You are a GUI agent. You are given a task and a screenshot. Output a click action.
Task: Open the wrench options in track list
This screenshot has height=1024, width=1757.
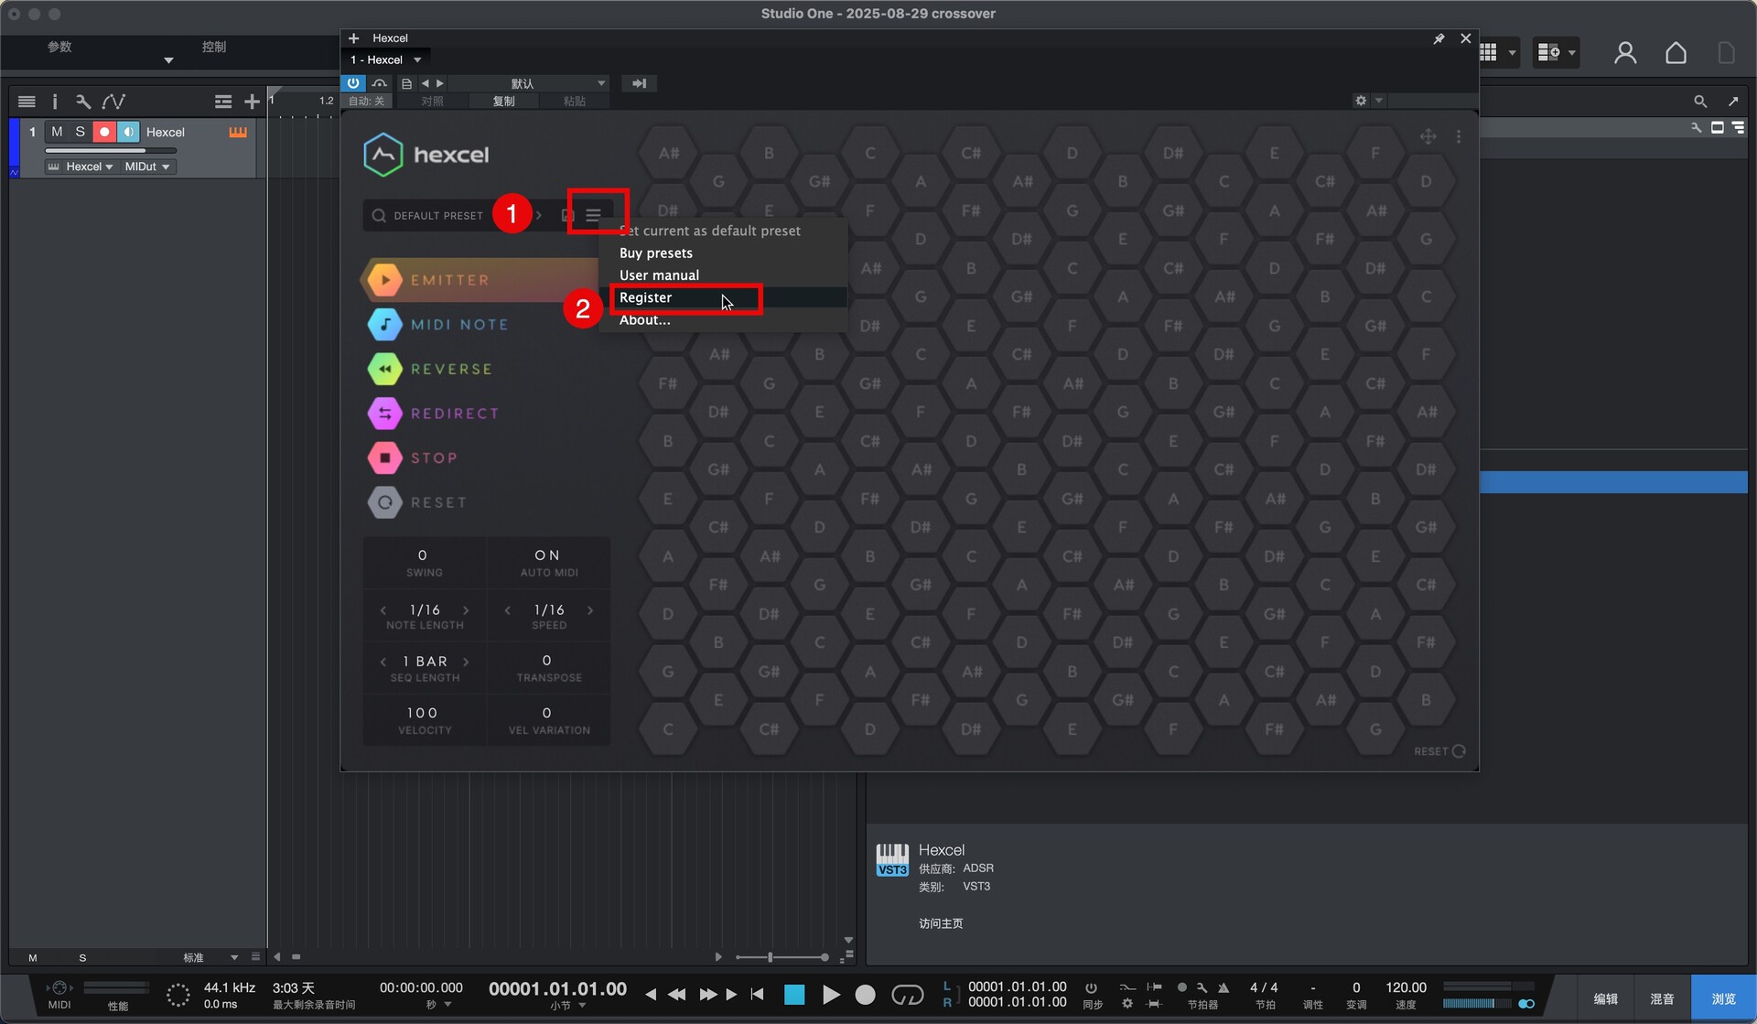(83, 102)
